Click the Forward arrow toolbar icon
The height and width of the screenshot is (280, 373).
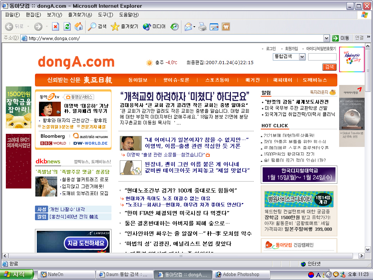coord(38,26)
